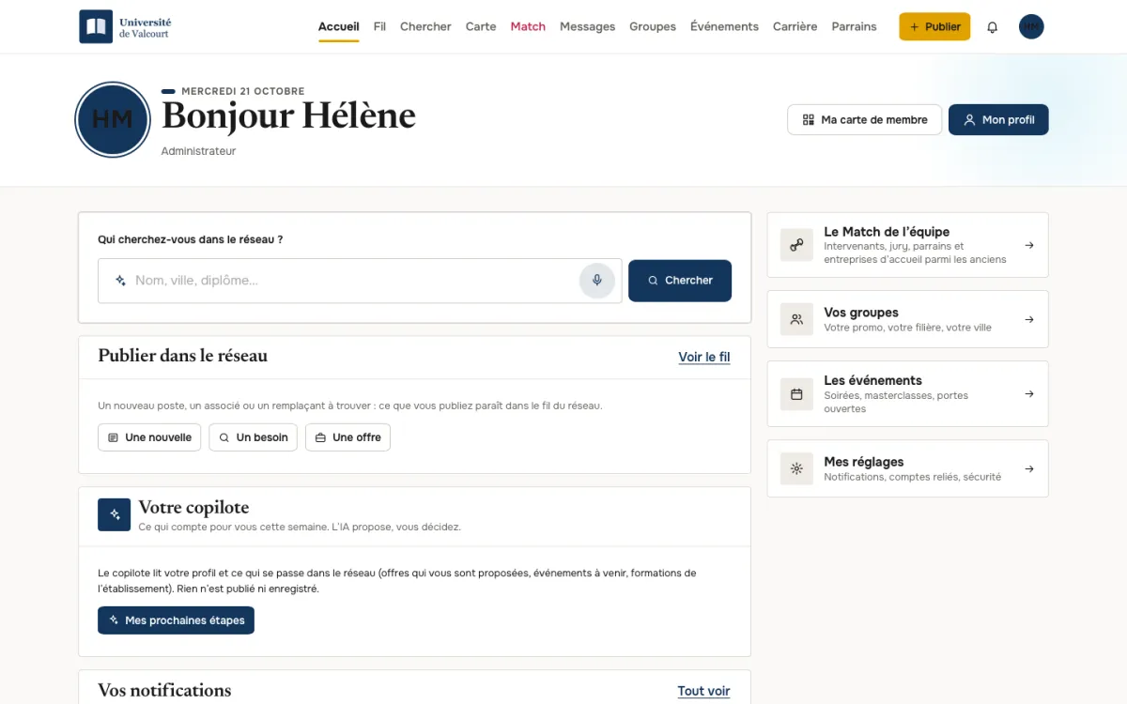Screen dimensions: 1127x704
Task: Navigate to the Groupes tab
Action: tap(653, 27)
